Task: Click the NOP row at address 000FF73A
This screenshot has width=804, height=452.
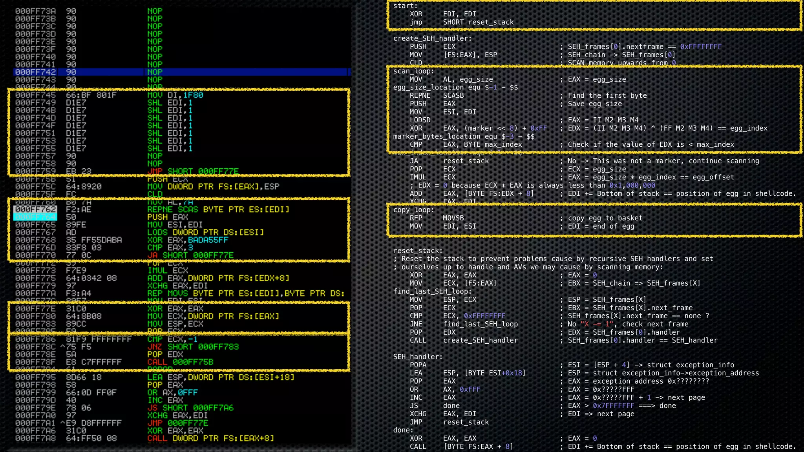Action: pos(89,11)
